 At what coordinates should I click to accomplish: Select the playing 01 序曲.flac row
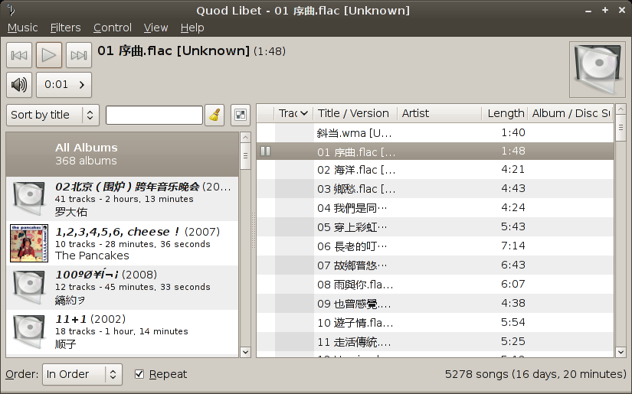435,151
